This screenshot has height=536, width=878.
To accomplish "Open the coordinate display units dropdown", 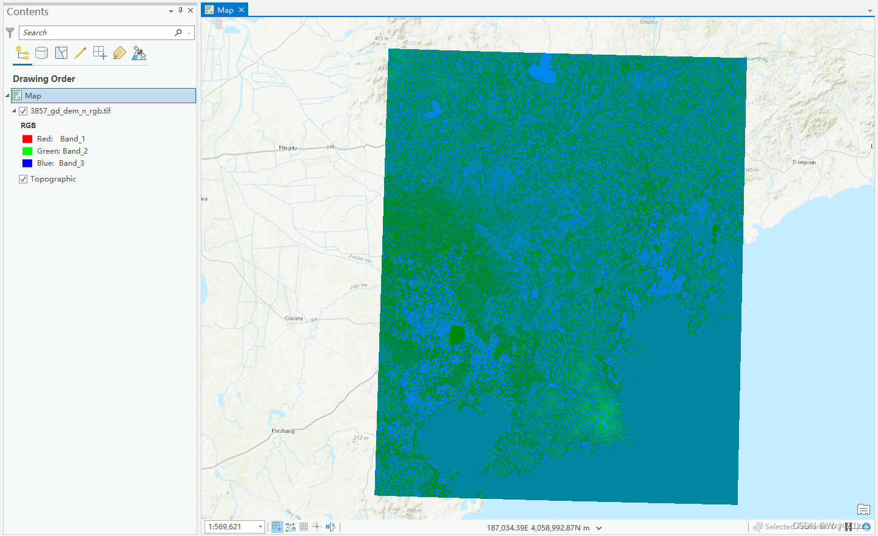I will pyautogui.click(x=599, y=528).
